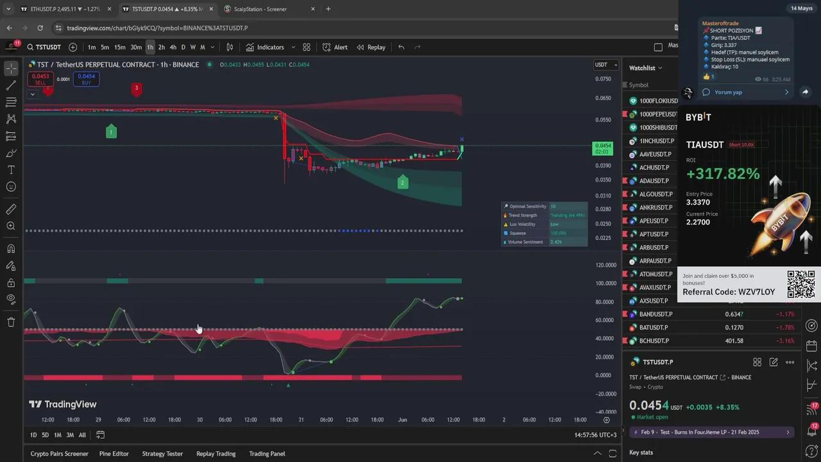Open the Alert creation dialog
Viewport: 821px width, 462px height.
click(x=335, y=47)
